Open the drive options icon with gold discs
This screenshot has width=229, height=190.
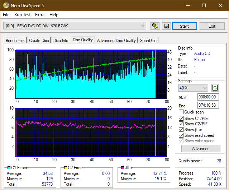click(x=155, y=26)
